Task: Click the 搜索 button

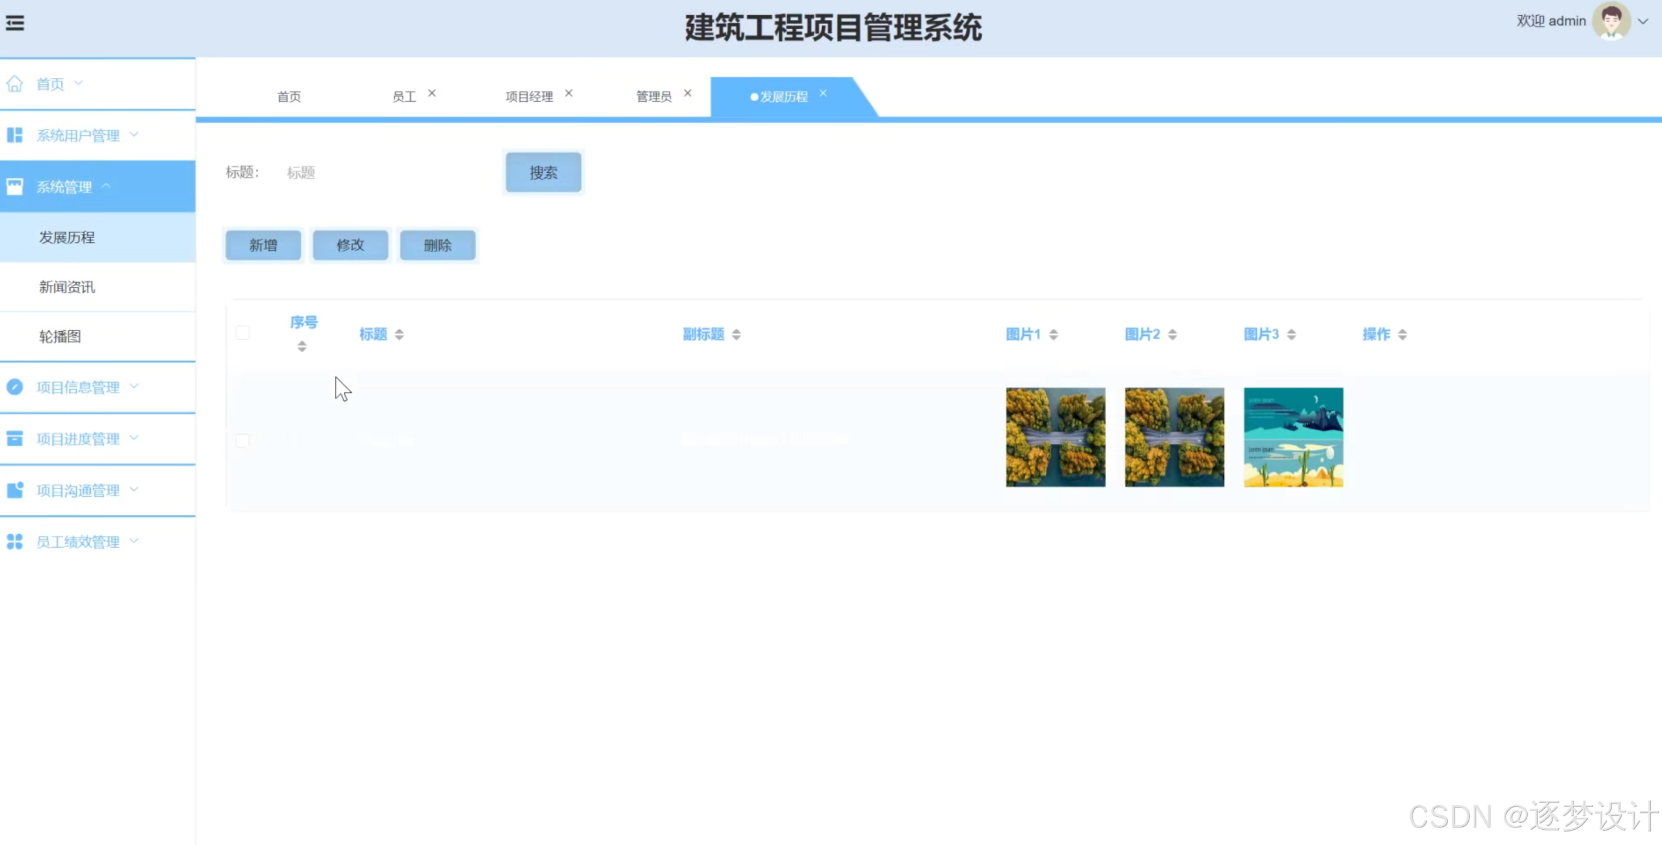Action: [543, 172]
